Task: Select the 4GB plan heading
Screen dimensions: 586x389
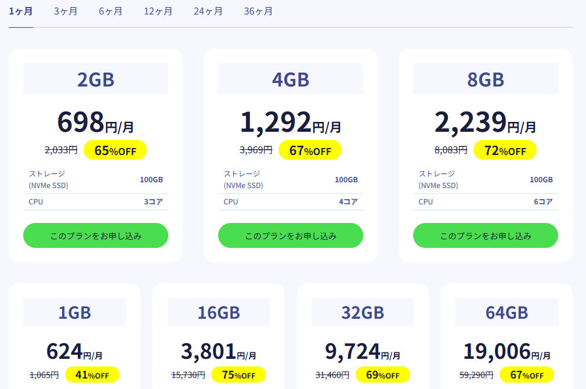Action: click(x=291, y=80)
